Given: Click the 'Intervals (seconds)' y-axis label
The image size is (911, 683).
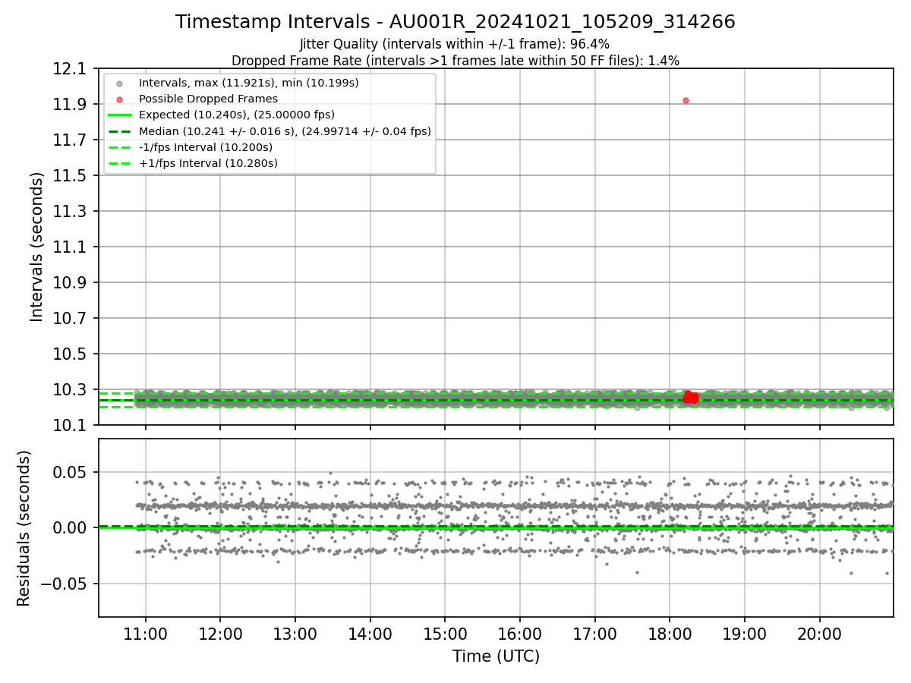Looking at the screenshot, I should (x=37, y=247).
